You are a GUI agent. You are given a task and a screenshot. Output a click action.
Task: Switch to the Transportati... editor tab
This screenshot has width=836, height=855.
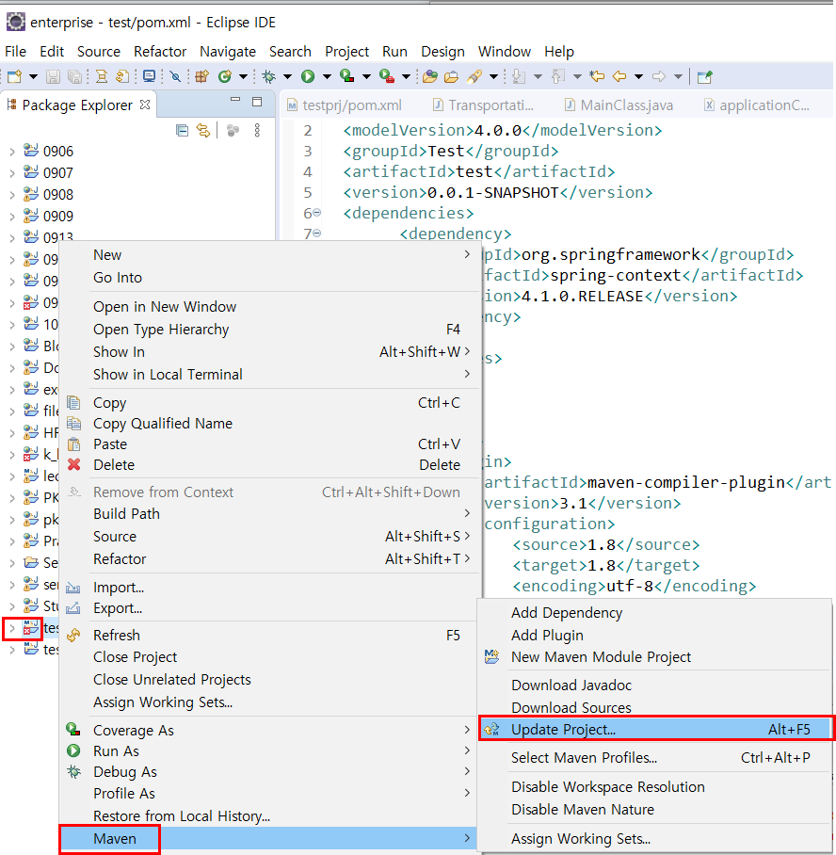point(484,105)
